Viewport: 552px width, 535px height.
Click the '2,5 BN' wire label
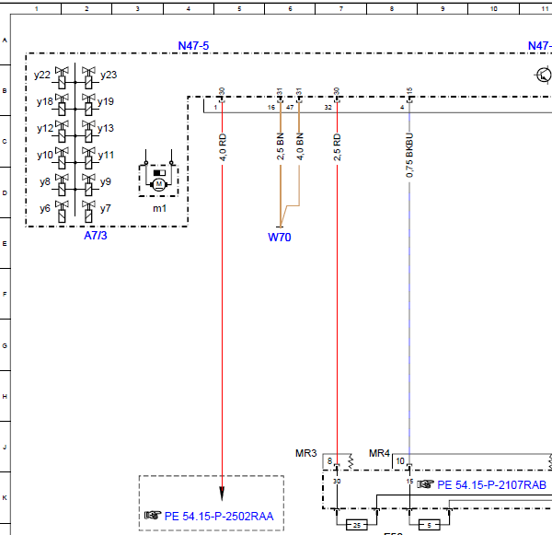(x=281, y=146)
